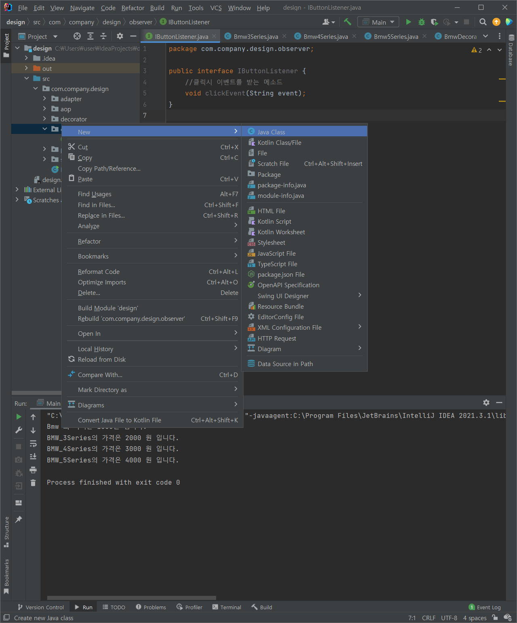Select Kotlin Class/File in New submenu
This screenshot has height=623, width=517.
point(305,142)
